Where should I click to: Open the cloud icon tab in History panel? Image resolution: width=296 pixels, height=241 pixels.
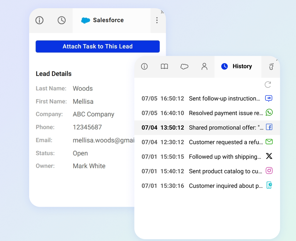coord(184,66)
